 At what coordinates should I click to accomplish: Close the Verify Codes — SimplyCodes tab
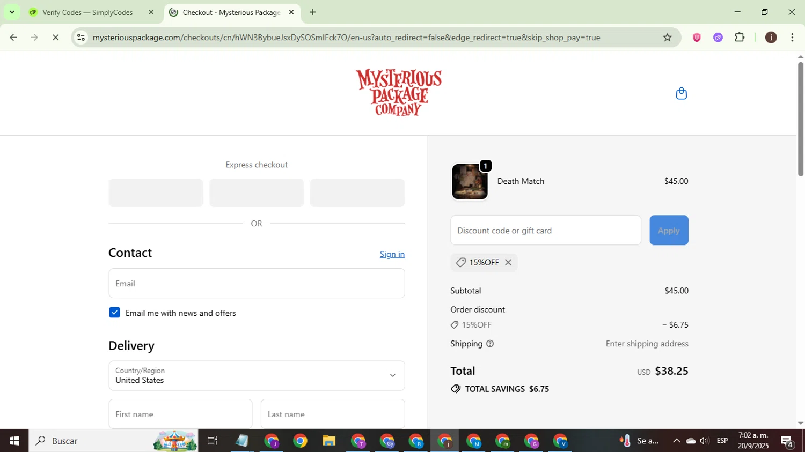point(151,12)
